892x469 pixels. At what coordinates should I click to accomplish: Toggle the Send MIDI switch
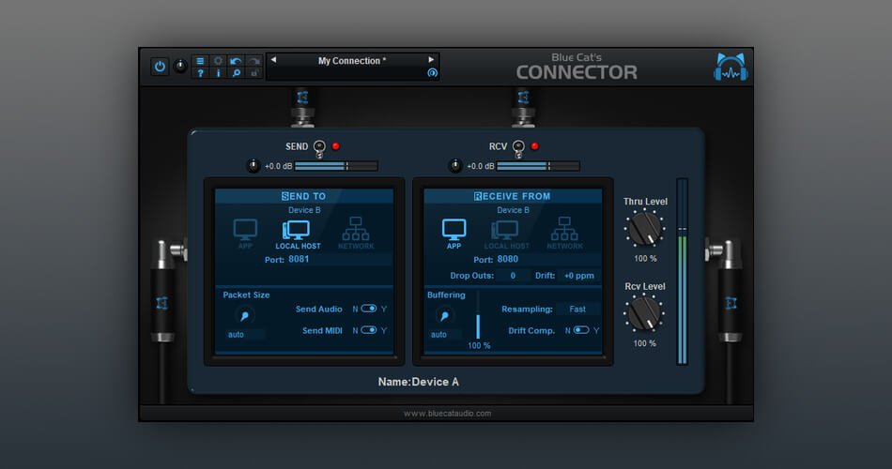tap(369, 330)
